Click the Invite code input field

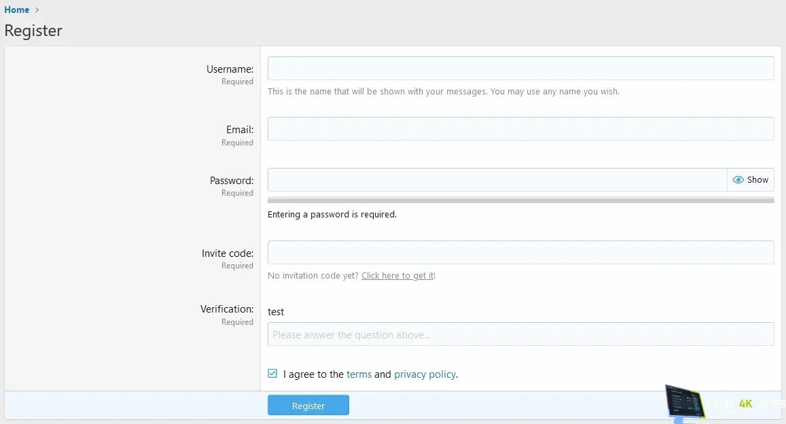[x=520, y=252]
